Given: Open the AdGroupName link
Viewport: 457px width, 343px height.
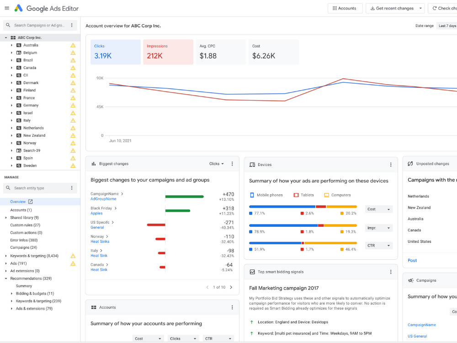Looking at the screenshot, I should coord(103,199).
